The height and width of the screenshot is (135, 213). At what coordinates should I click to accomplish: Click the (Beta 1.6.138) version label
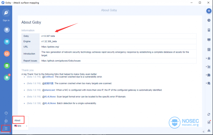click(x=34, y=103)
